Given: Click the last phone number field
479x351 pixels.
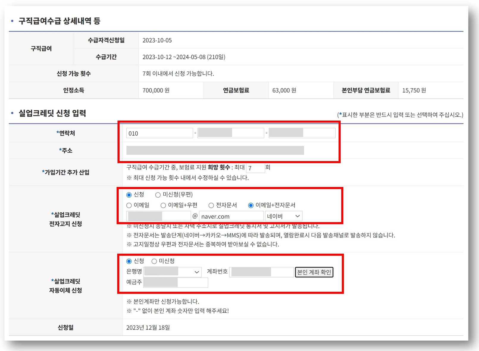Looking at the screenshot, I should point(301,133).
